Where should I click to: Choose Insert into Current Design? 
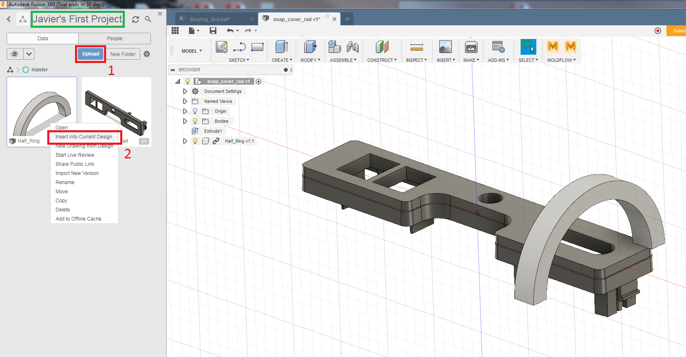84,137
